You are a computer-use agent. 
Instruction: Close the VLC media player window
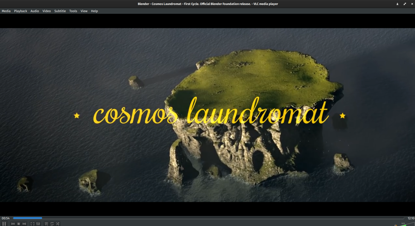tap(412, 4)
